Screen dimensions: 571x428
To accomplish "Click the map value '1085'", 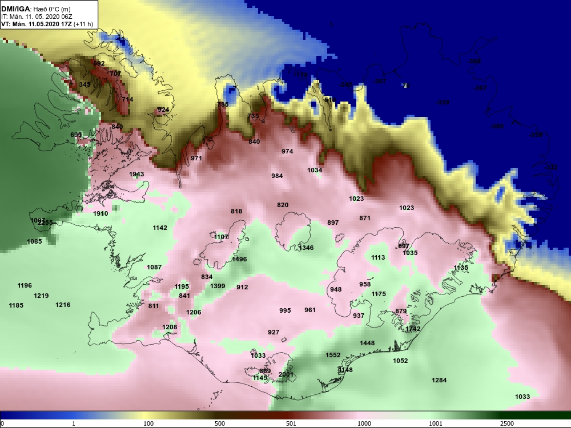I will coord(34,241).
